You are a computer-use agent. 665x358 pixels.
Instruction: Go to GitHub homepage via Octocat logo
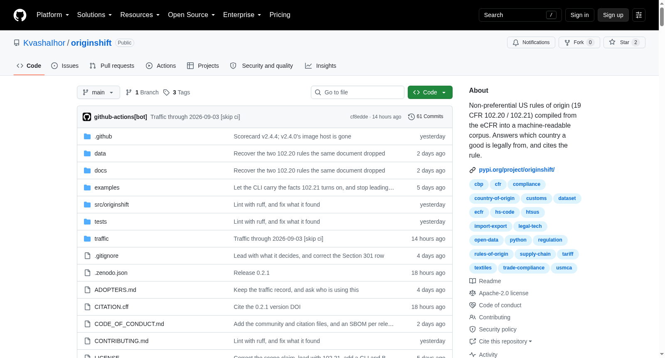(x=20, y=15)
